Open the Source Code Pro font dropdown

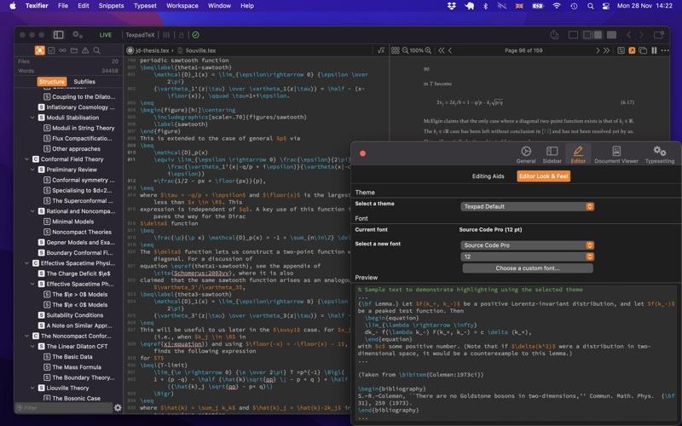tap(527, 245)
